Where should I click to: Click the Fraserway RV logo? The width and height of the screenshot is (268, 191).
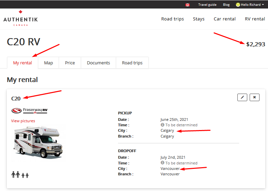[29, 110]
